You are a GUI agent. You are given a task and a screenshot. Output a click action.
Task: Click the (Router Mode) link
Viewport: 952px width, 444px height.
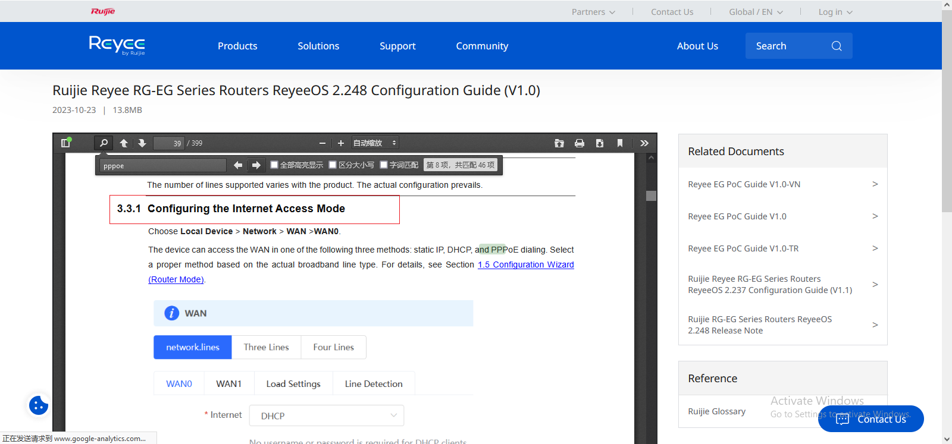[x=176, y=279]
